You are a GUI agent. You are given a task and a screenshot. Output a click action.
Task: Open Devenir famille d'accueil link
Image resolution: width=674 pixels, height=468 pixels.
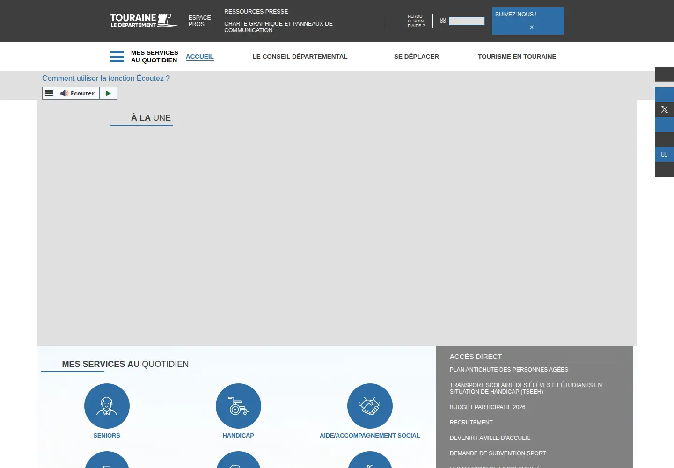pyautogui.click(x=490, y=438)
